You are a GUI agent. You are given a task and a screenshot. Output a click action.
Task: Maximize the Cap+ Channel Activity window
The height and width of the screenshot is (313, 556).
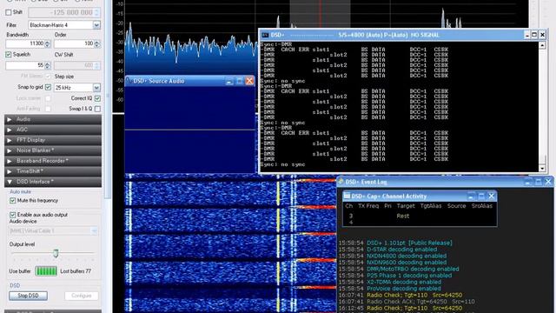click(481, 196)
